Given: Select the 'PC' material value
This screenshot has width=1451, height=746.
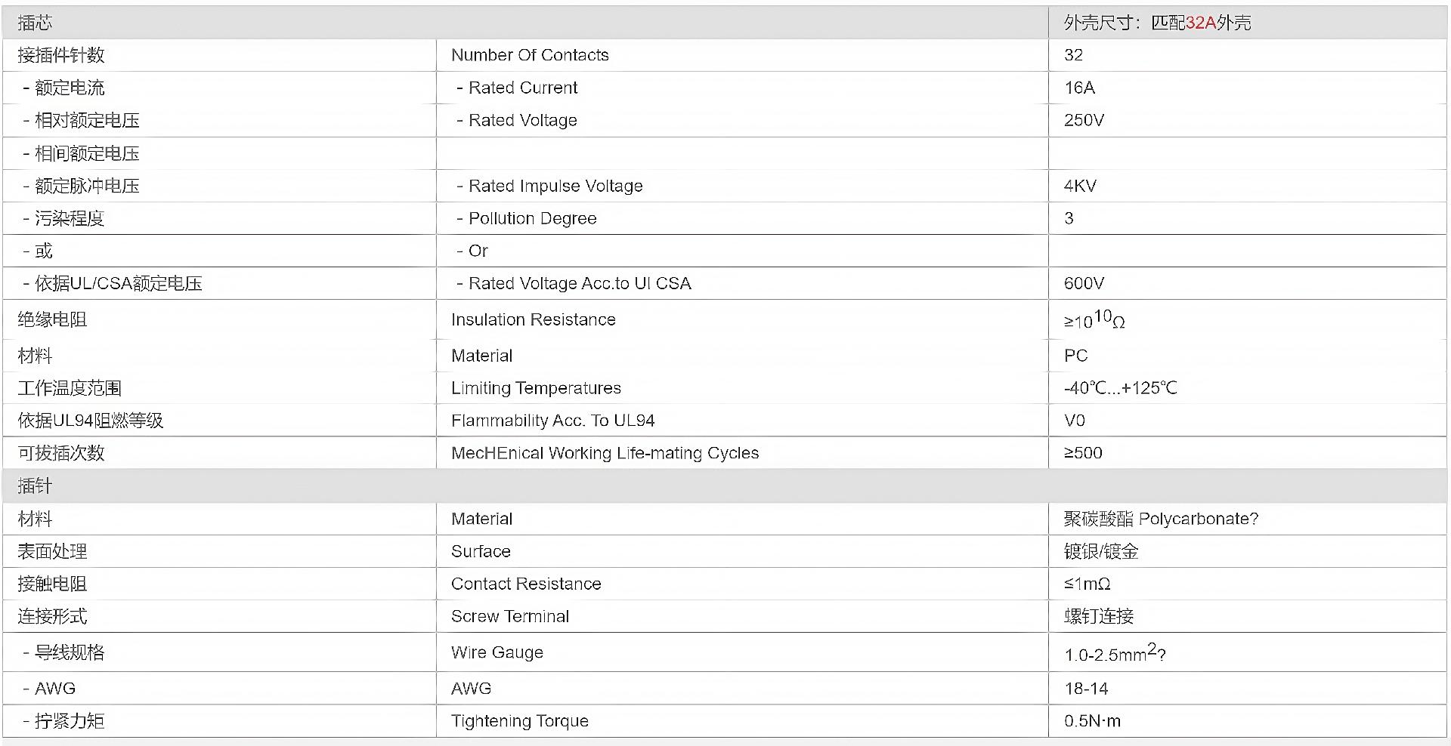Looking at the screenshot, I should (1075, 356).
